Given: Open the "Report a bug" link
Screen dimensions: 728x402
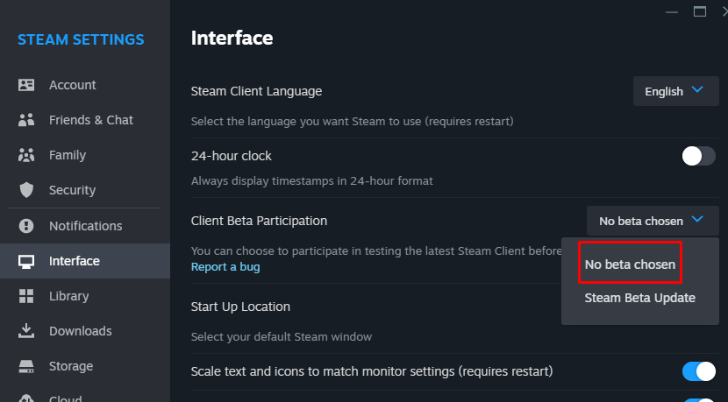Looking at the screenshot, I should pos(225,266).
